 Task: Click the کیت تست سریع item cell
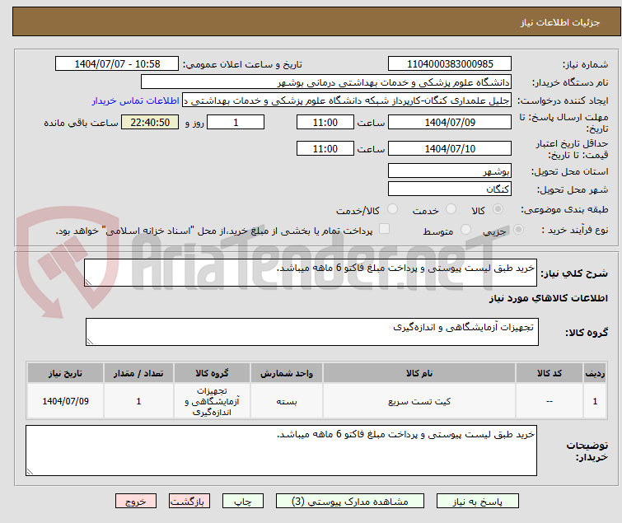pos(419,401)
